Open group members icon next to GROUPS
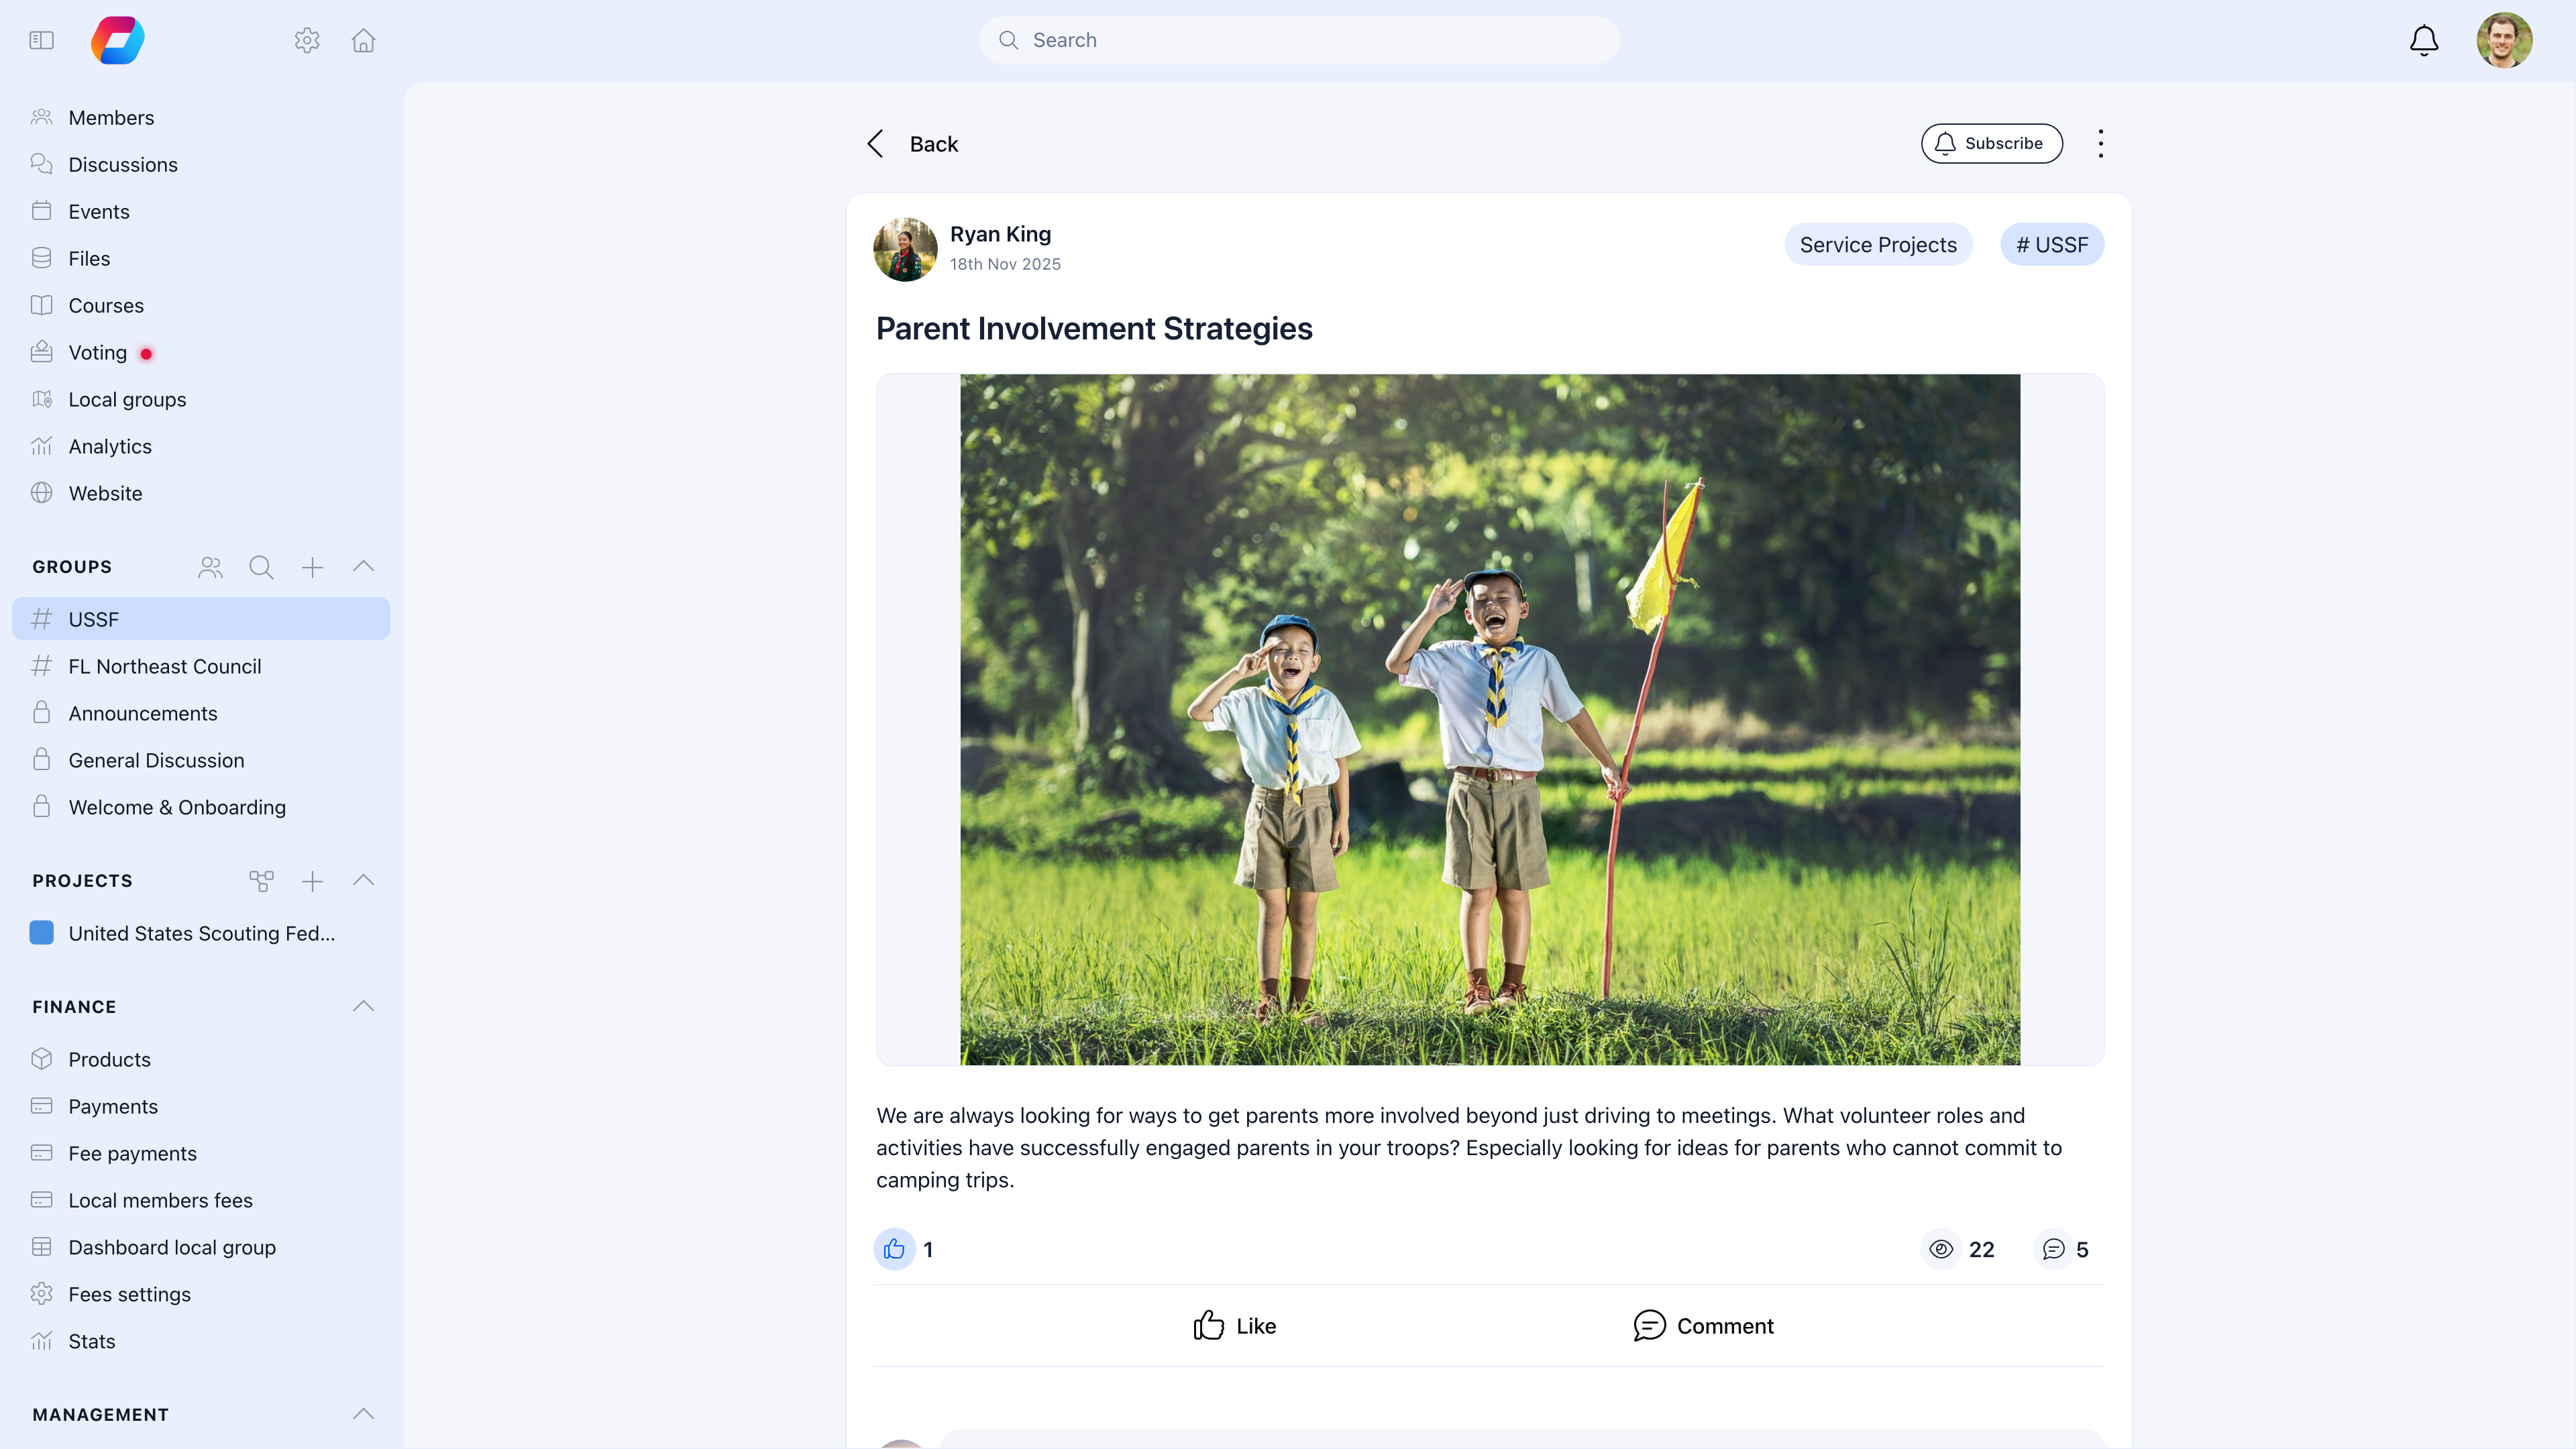This screenshot has height=1449, width=2576. [210, 566]
